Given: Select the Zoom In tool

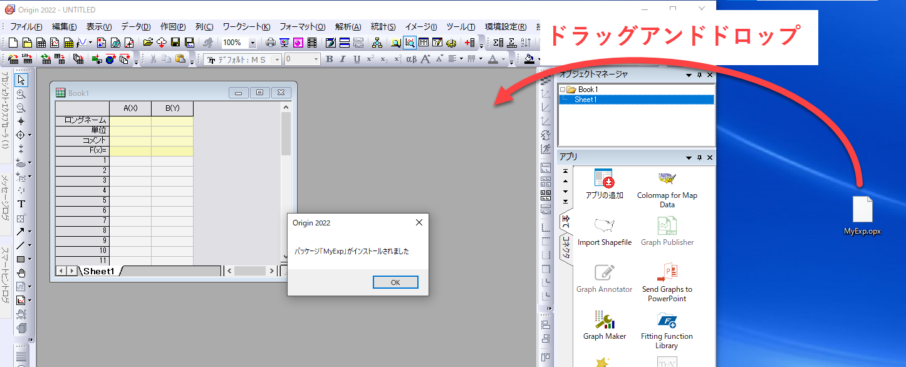Looking at the screenshot, I should pyautogui.click(x=21, y=93).
